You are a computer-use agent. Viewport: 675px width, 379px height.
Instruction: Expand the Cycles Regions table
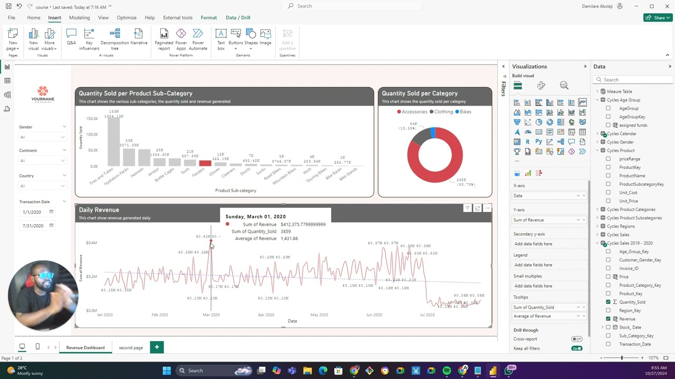coord(597,226)
